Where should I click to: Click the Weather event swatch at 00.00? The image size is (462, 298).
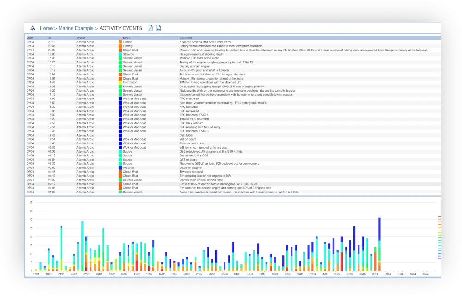click(120, 168)
